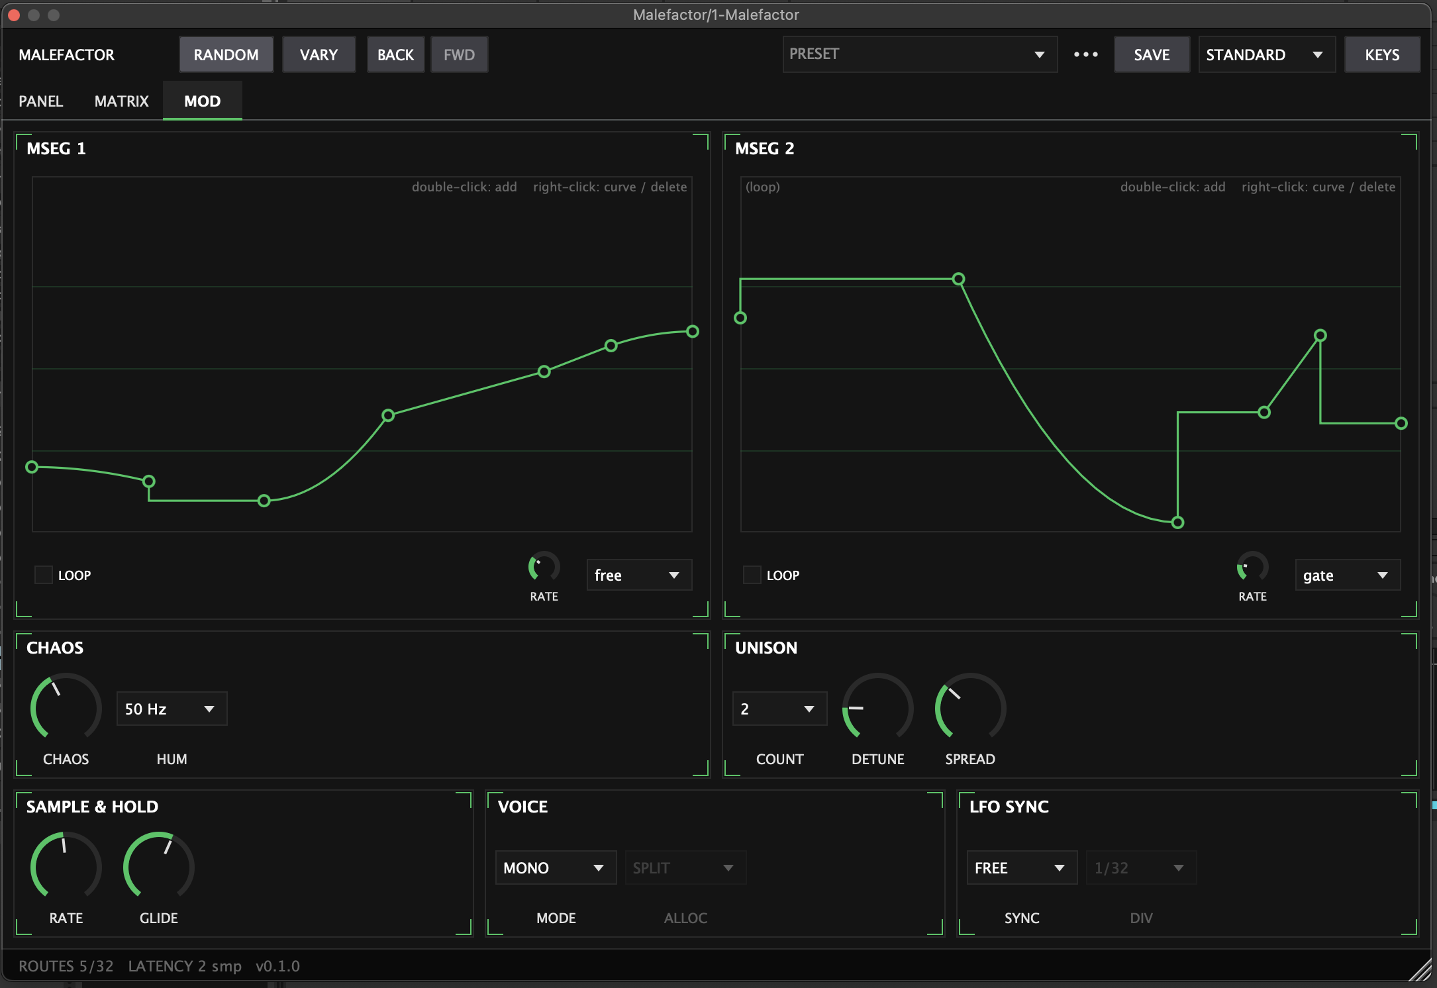
Task: Switch to the MATRIX tab
Action: click(122, 101)
